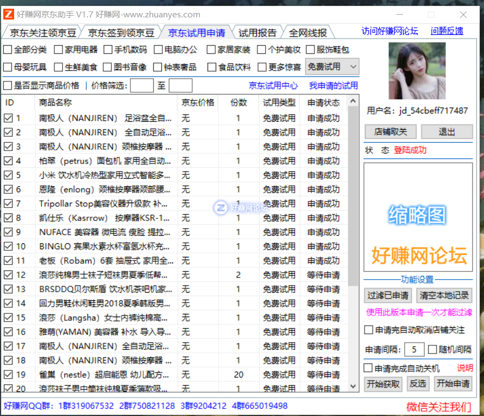Viewport: 484px width, 416px height.
Task: Click the 清空本地记录 button
Action: point(444,295)
